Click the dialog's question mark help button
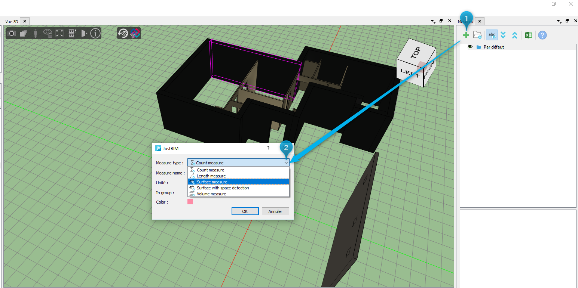The width and height of the screenshot is (578, 288). tap(268, 148)
